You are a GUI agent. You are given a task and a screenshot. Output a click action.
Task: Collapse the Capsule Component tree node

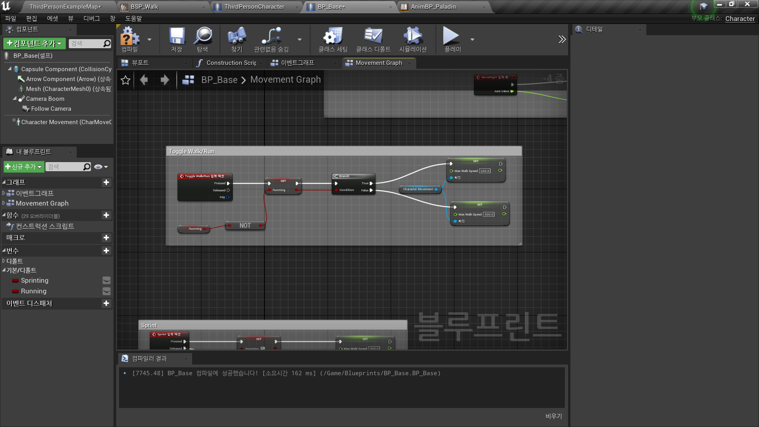pos(9,69)
